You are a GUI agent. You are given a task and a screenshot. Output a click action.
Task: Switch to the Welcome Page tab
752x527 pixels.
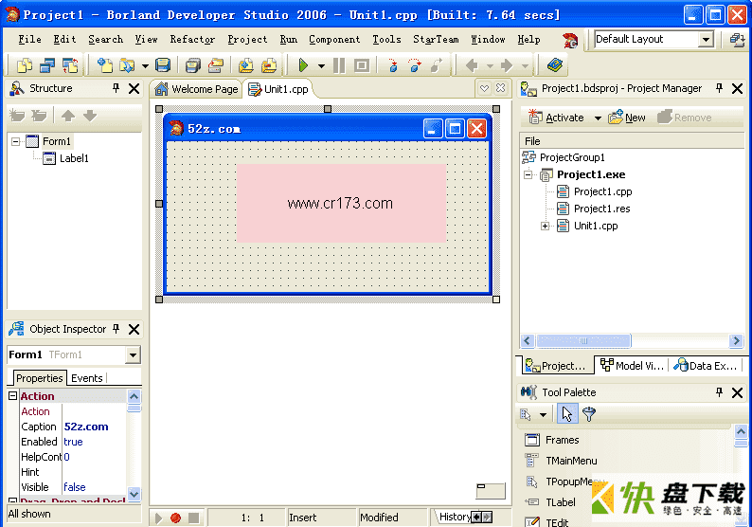(197, 89)
